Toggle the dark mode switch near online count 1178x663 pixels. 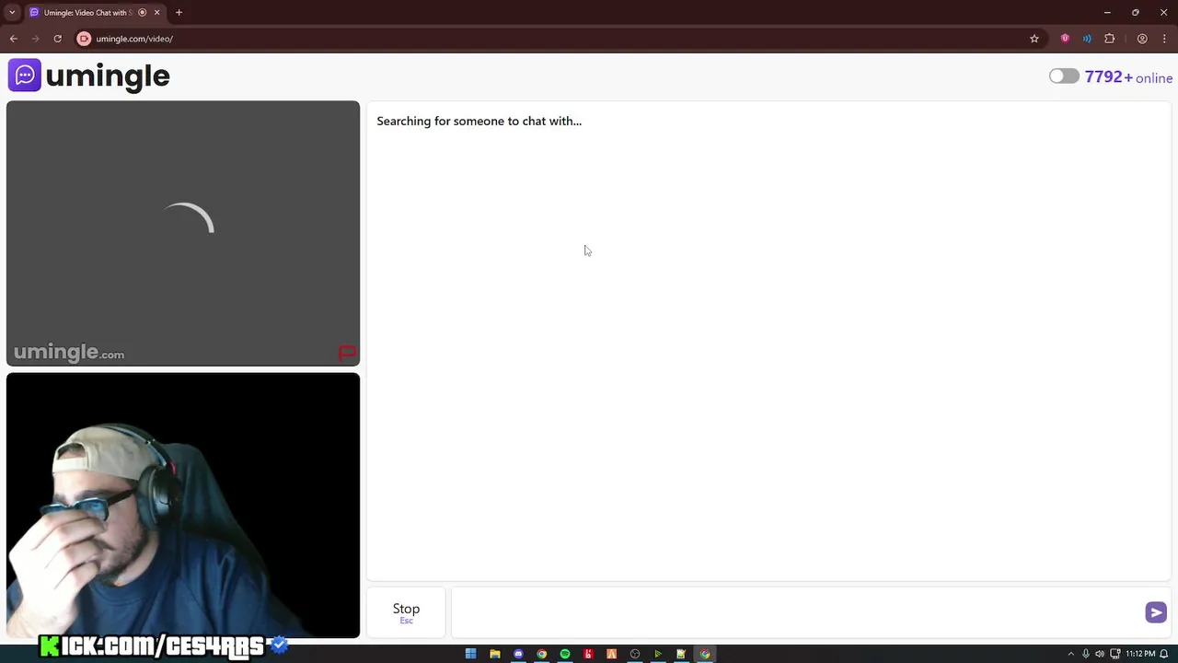point(1064,76)
